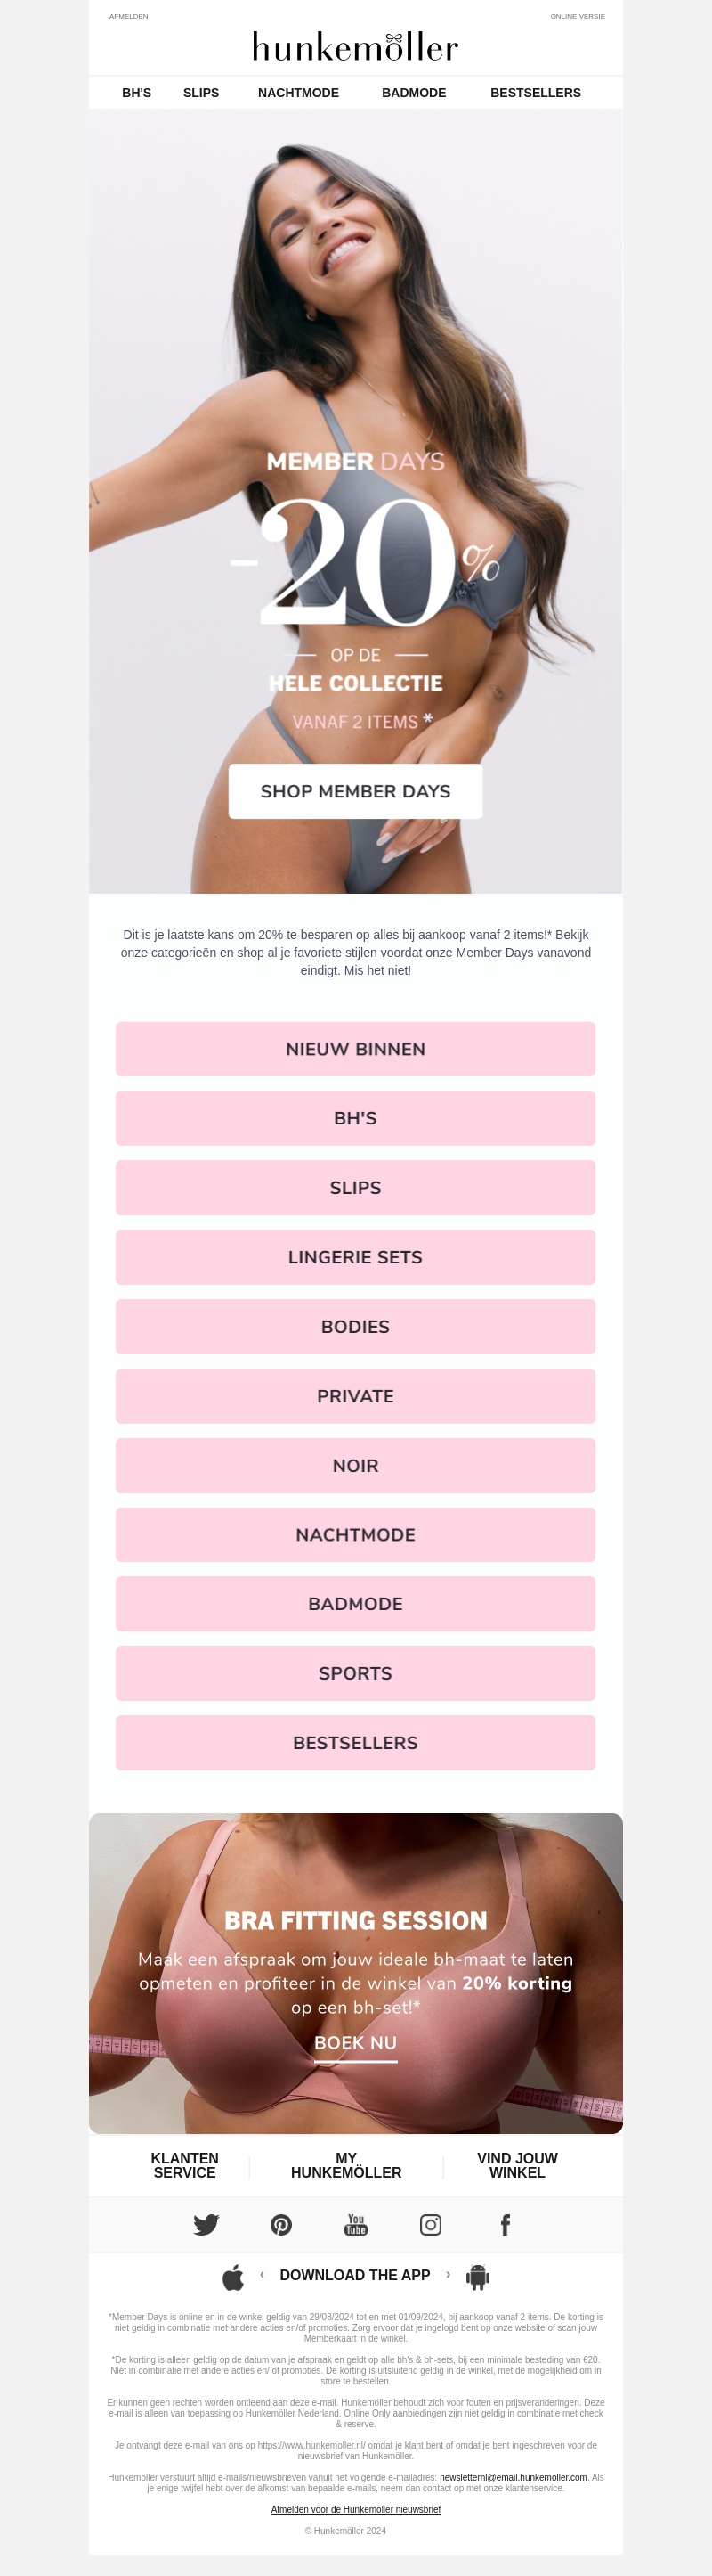Open the Instagram icon link

[x=431, y=2224]
